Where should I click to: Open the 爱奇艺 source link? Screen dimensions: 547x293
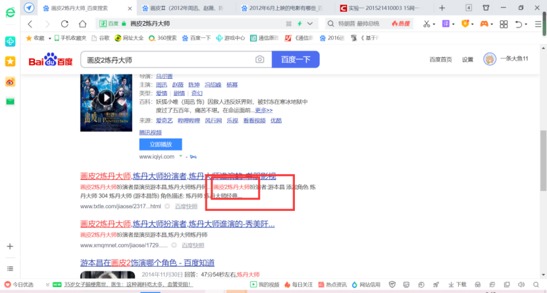click(165, 120)
